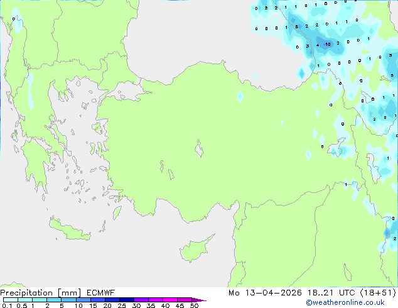Image resolution: width=398 pixels, height=308 pixels.
Task: Click the legend scale label '25'
Action: (122, 305)
